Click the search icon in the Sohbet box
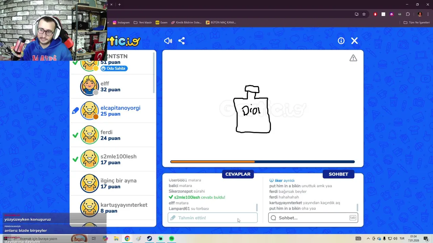This screenshot has width=433, height=243. [x=273, y=218]
